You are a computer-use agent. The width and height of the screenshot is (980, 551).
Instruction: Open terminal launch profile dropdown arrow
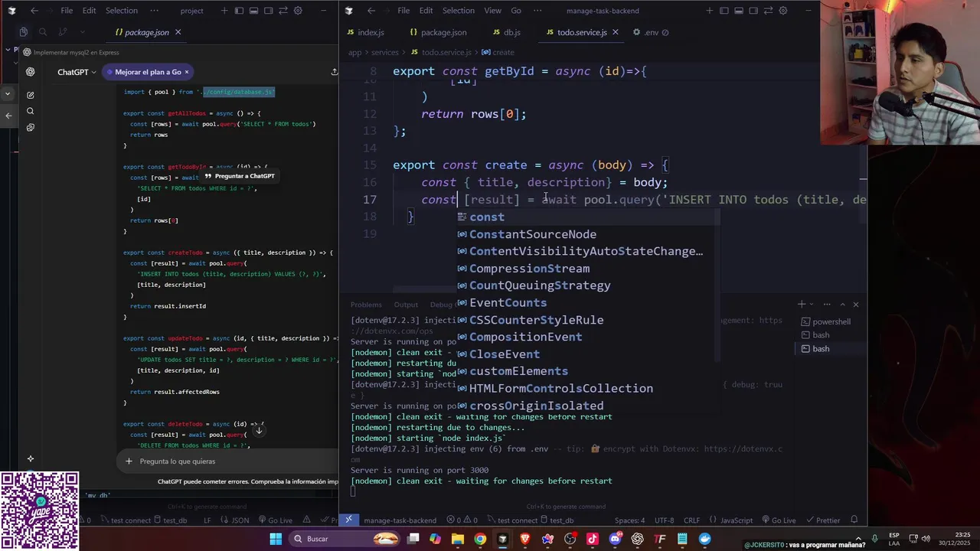pyautogui.click(x=813, y=305)
